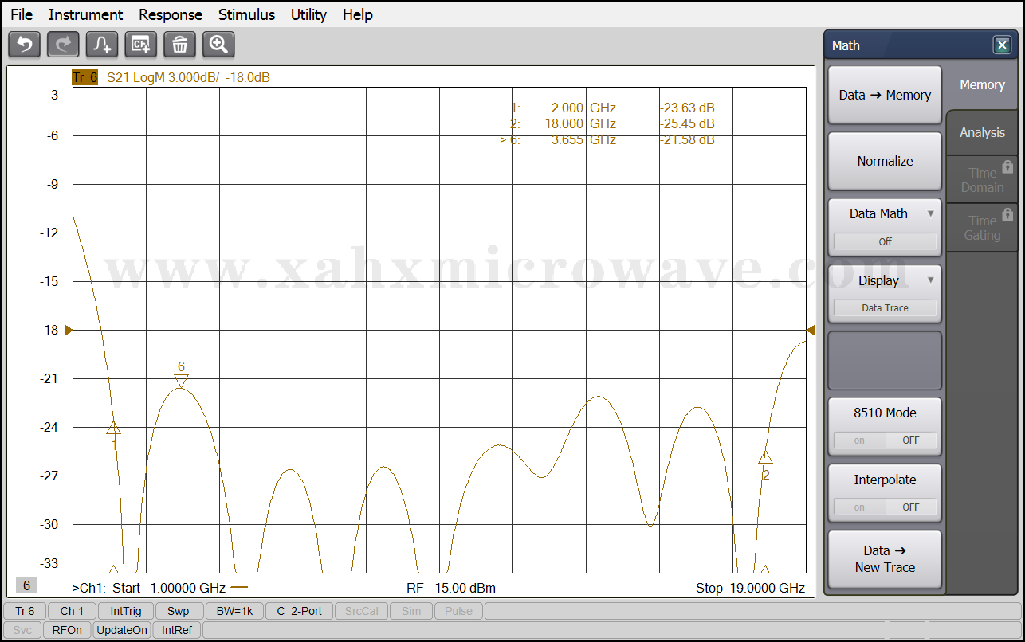This screenshot has width=1025, height=642.
Task: Click the Tr 6 trace title label
Action: (x=84, y=77)
